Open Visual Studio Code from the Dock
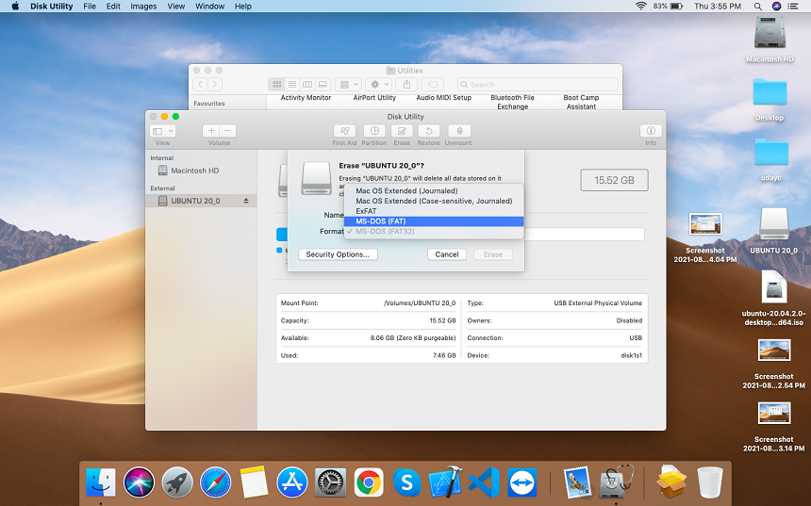 484,482
